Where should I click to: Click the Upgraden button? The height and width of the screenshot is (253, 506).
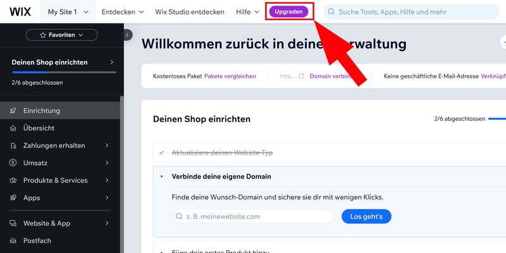pos(289,11)
